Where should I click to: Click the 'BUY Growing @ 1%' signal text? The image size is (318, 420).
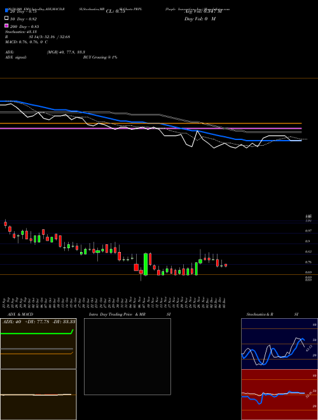click(x=100, y=57)
